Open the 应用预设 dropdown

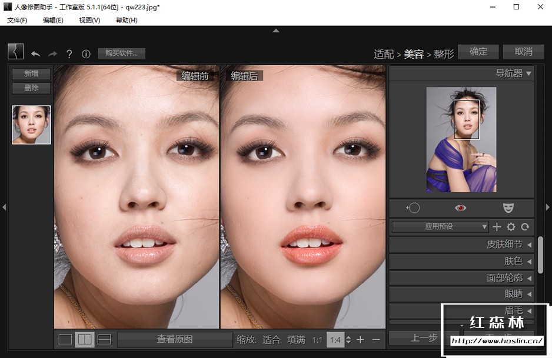[x=440, y=227]
